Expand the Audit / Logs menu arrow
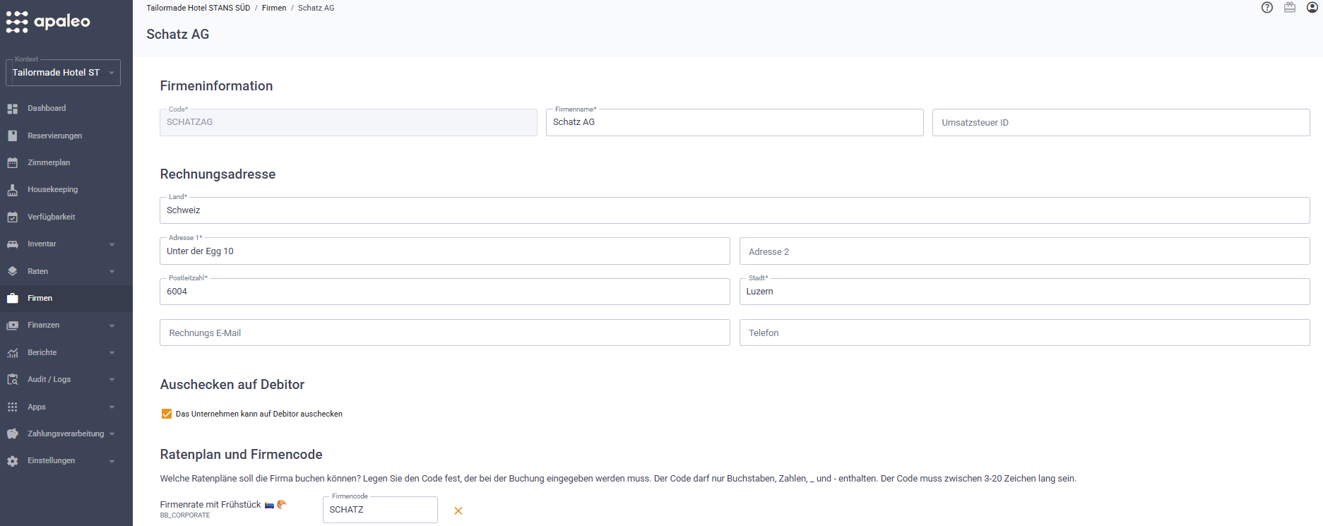 tap(112, 380)
